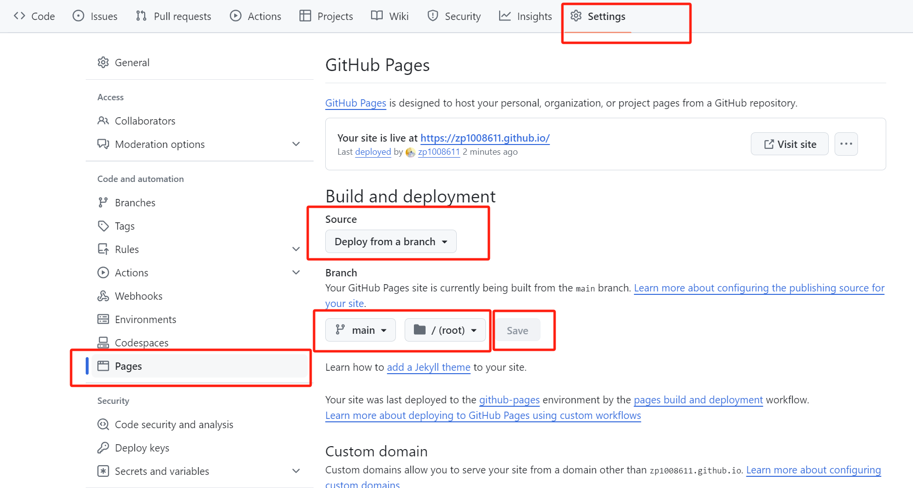
Task: Click the General gear icon in sidebar
Action: point(103,62)
